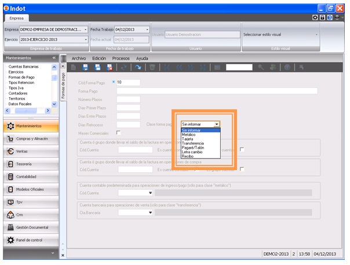Open the Procesos menu
Image resolution: width=350 pixels, height=265 pixels.
pyautogui.click(x=121, y=58)
